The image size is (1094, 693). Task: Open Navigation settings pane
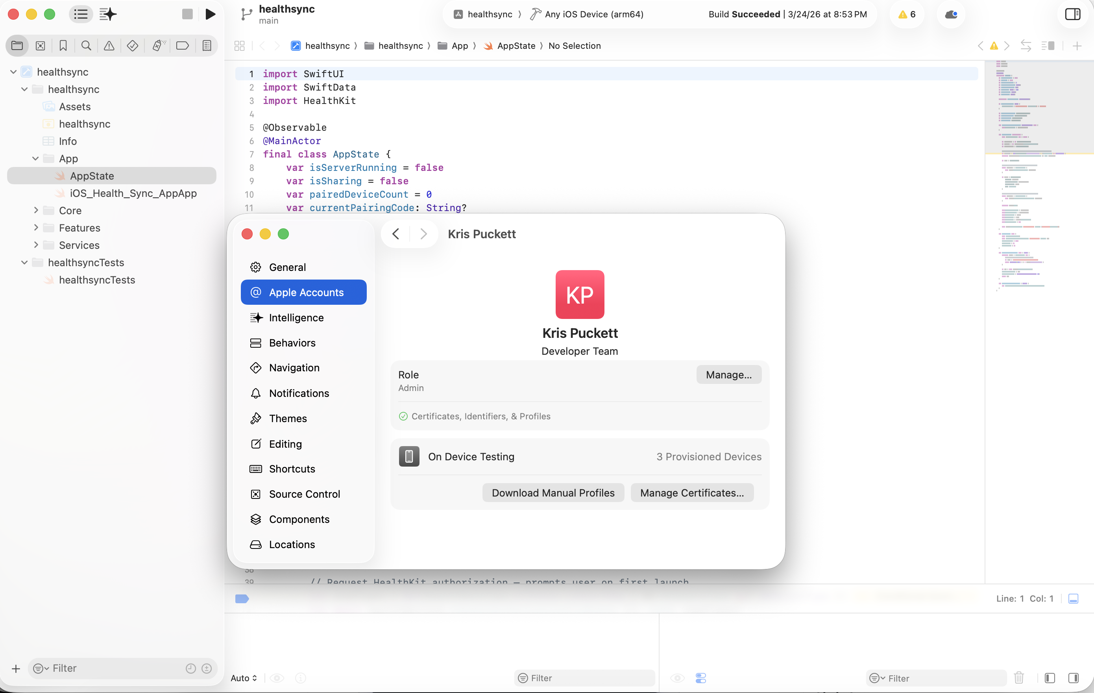(303, 367)
